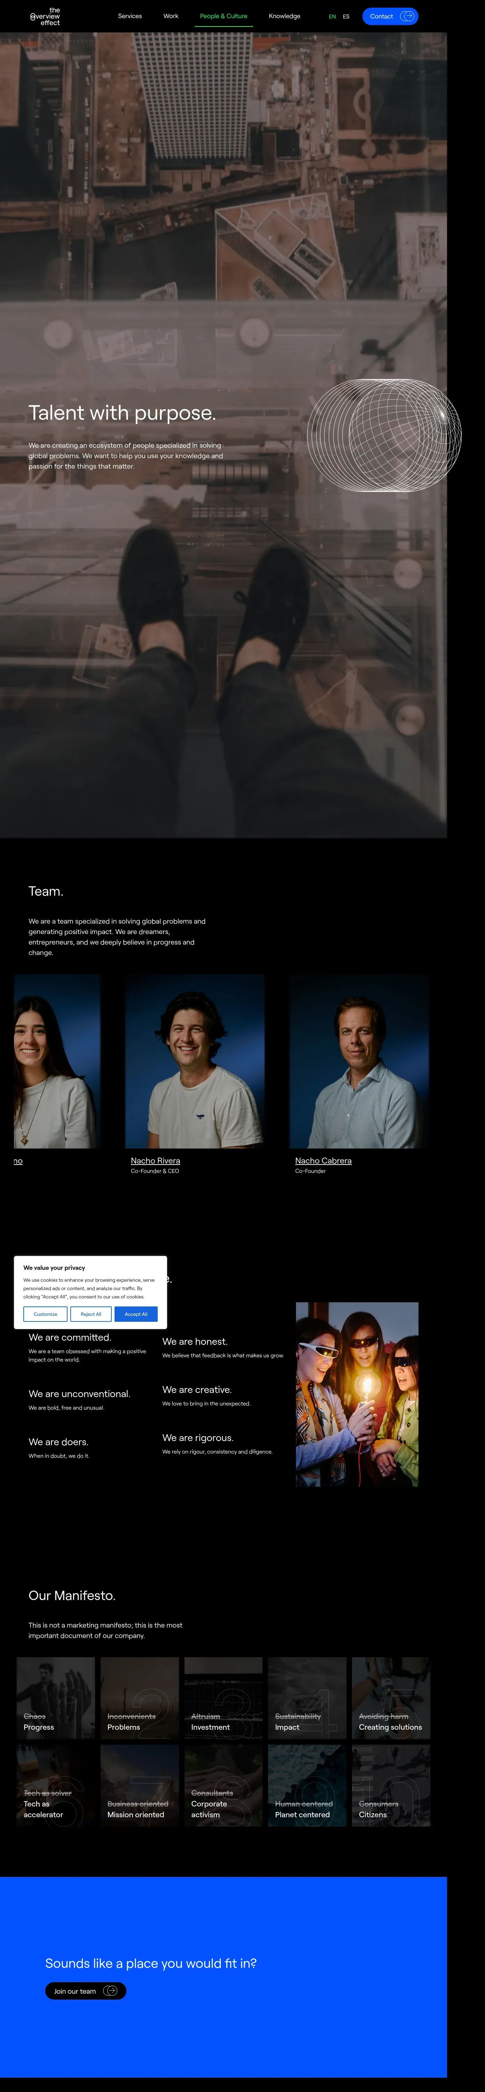This screenshot has height=2092, width=485.
Task: Open manifesto card Progress
Action: tap(56, 1697)
